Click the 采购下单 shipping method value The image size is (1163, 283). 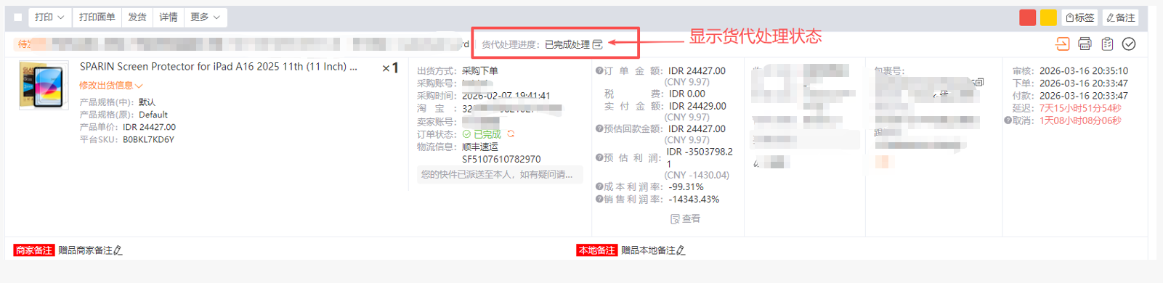coord(480,71)
